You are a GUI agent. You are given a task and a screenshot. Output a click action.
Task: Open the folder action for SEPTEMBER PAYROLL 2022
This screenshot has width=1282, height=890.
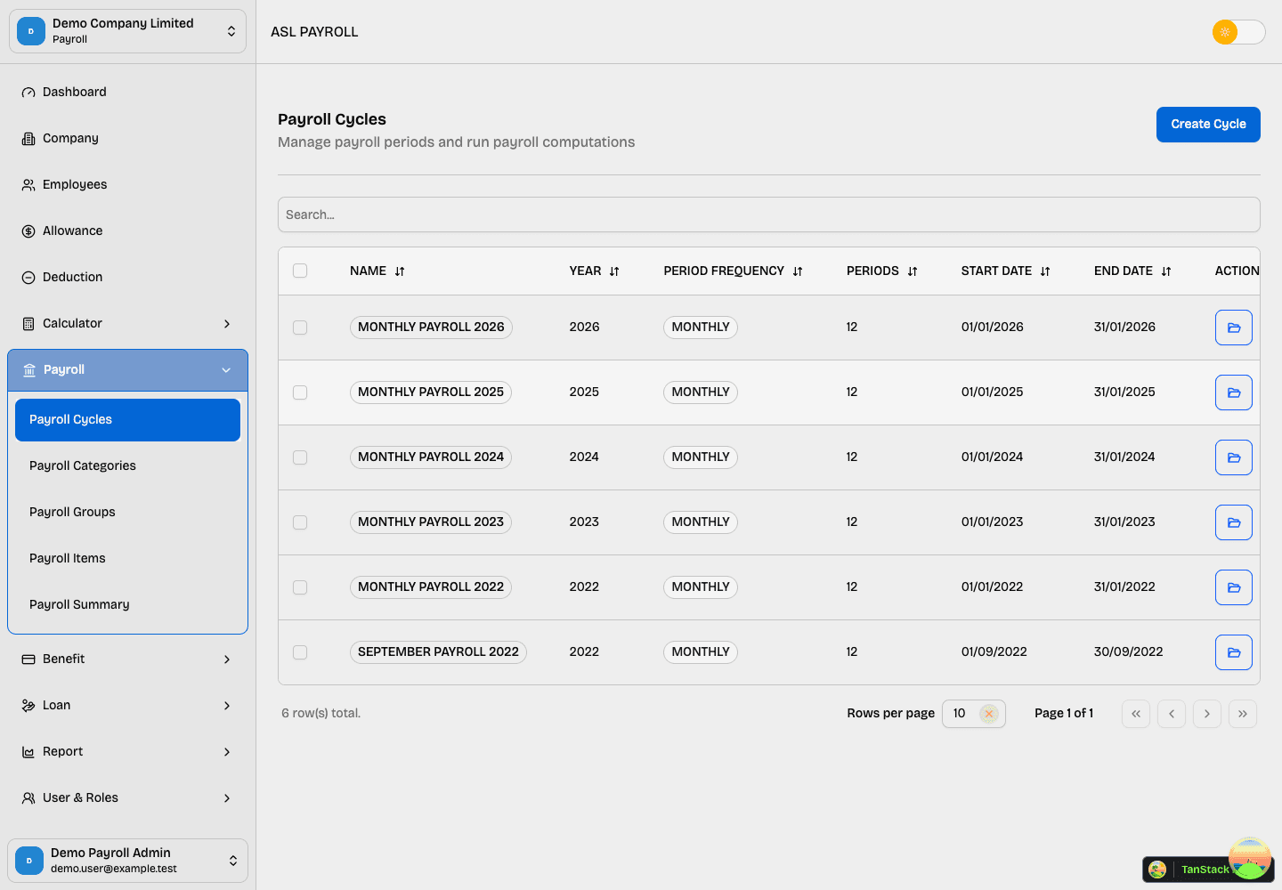click(1233, 651)
